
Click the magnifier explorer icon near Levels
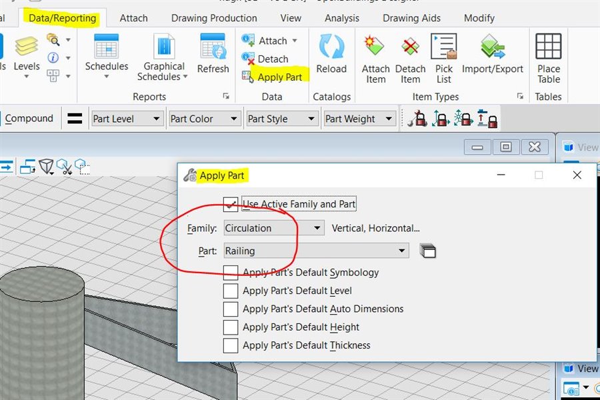click(x=53, y=39)
